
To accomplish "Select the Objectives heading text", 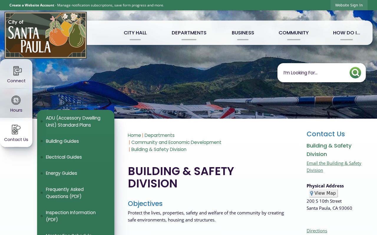I will point(145,204).
